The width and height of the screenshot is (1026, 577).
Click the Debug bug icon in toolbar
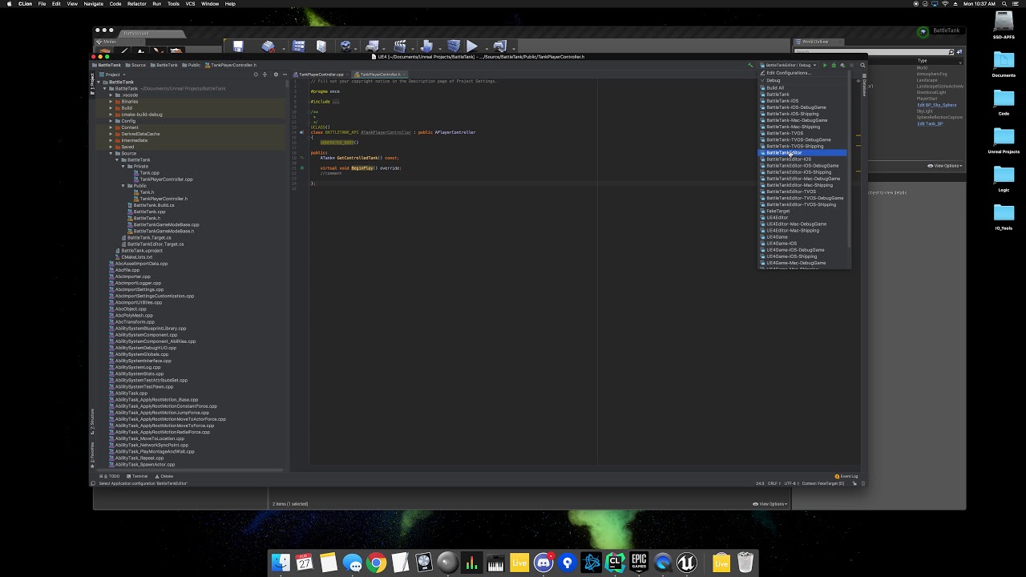click(834, 65)
